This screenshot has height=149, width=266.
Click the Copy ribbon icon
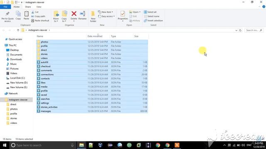point(18,16)
